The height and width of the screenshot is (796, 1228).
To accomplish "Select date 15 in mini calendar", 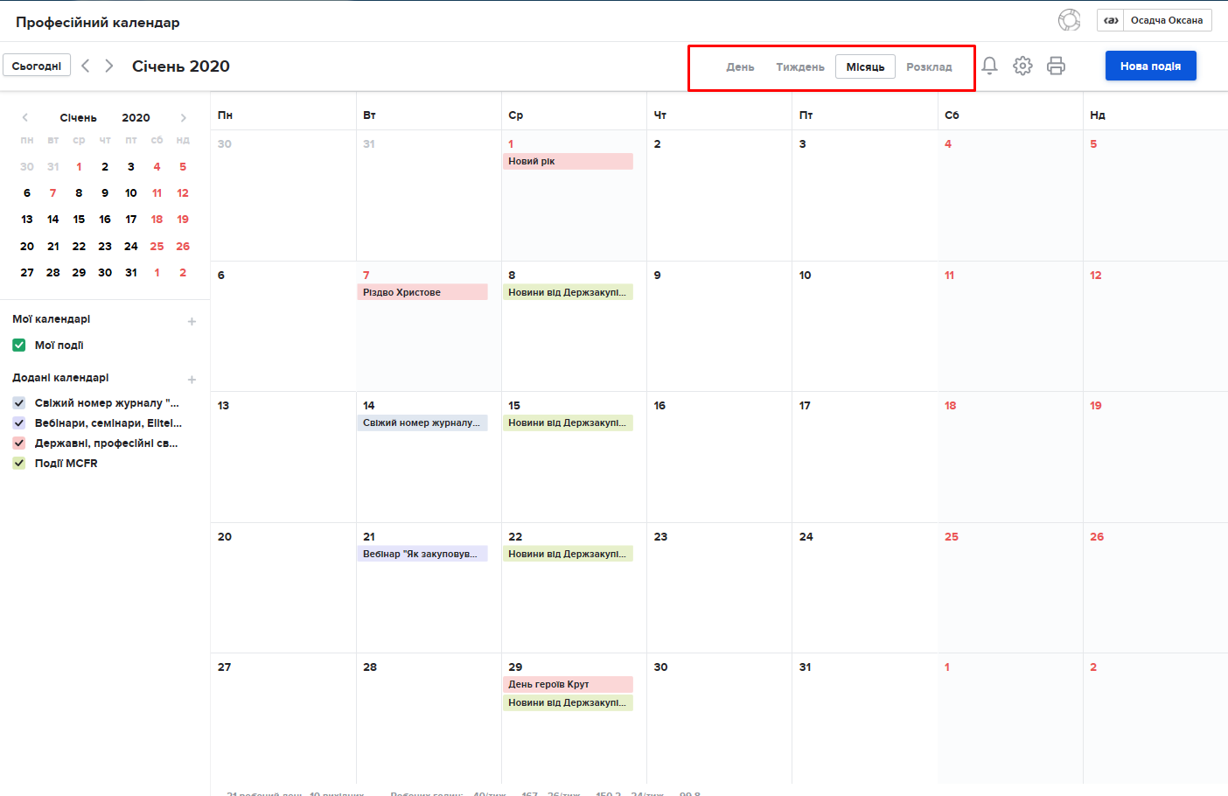I will [79, 220].
